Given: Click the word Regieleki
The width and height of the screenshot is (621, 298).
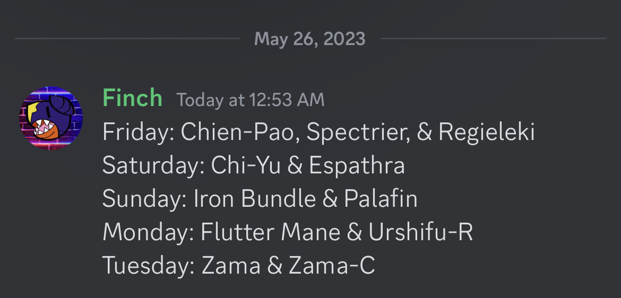Looking at the screenshot, I should 486,133.
